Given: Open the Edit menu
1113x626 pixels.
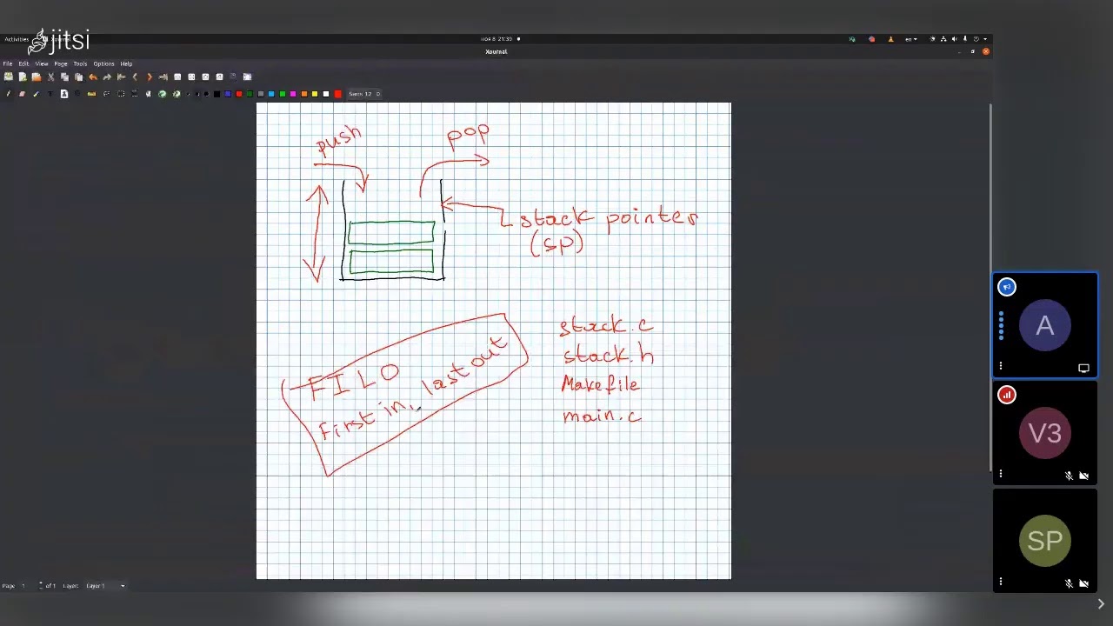Looking at the screenshot, I should (23, 63).
